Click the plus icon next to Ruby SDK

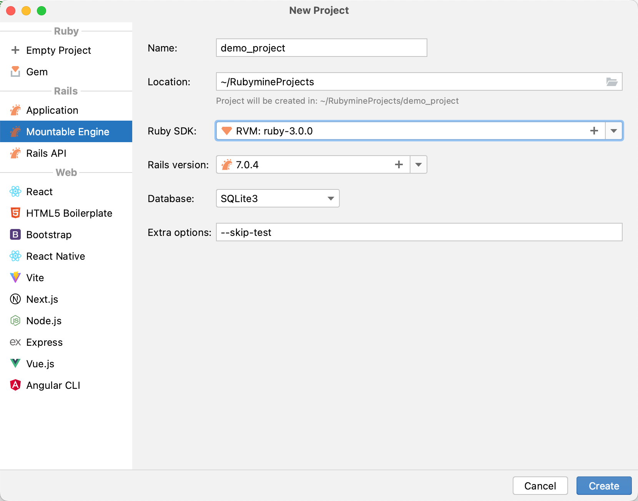point(594,131)
